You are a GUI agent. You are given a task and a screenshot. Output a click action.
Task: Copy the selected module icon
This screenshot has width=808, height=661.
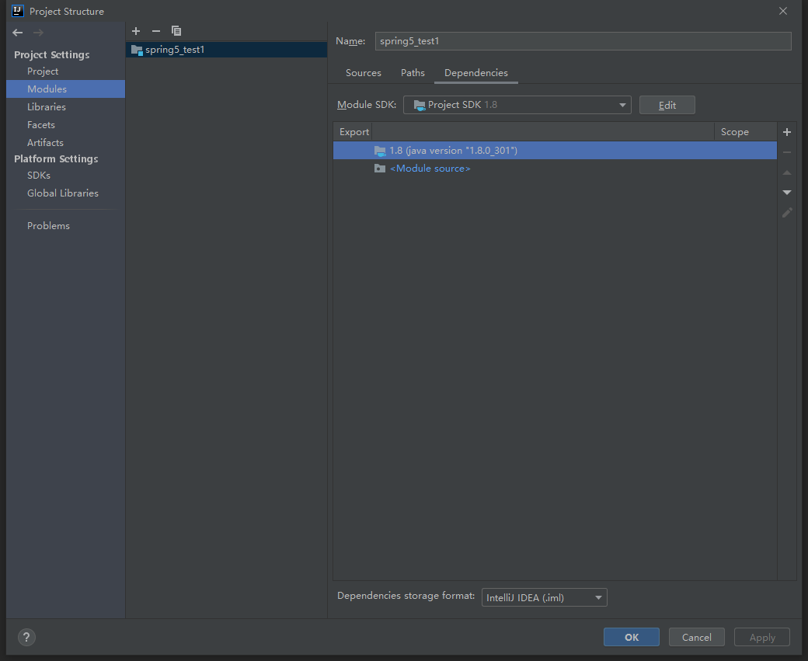point(176,31)
